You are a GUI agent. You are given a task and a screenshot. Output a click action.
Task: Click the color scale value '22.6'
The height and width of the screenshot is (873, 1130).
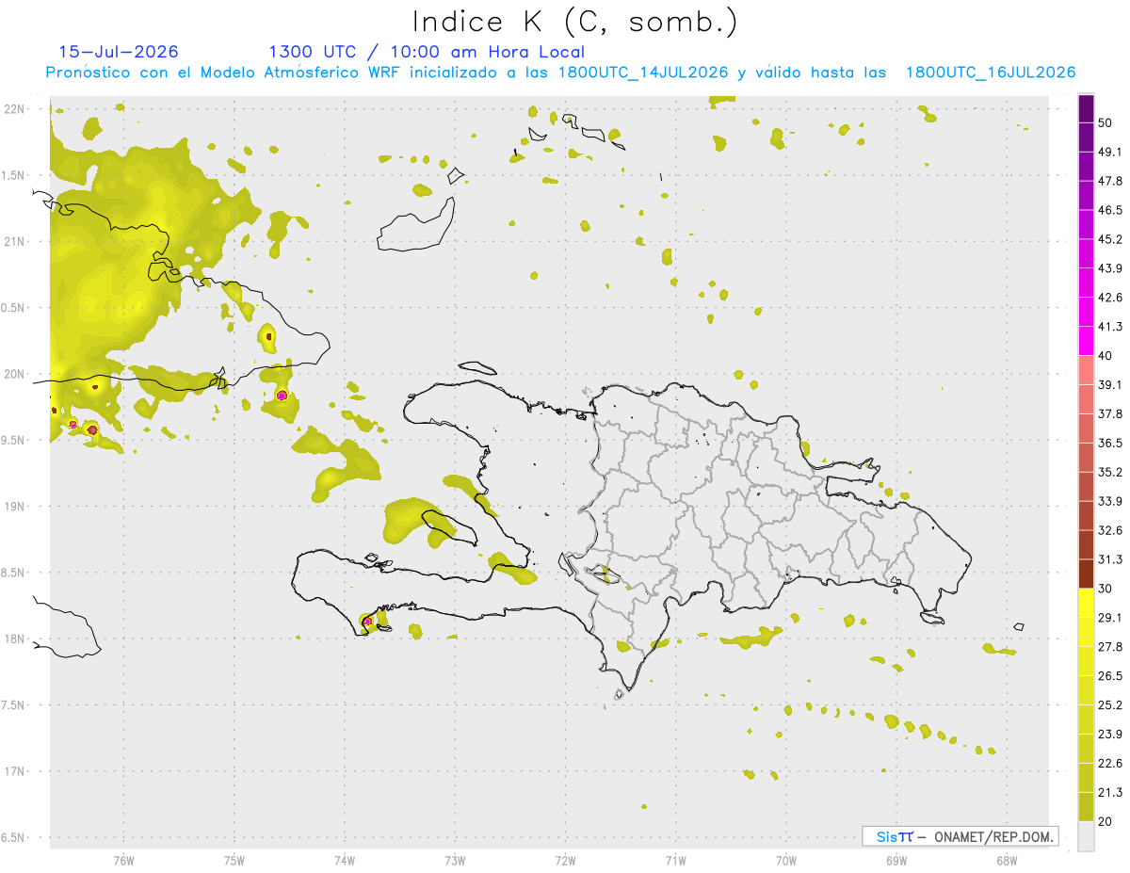pos(1110,763)
